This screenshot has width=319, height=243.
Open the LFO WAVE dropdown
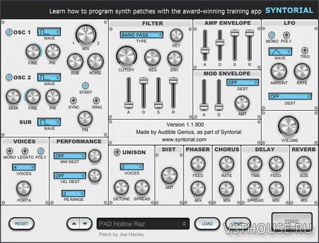click(x=280, y=52)
